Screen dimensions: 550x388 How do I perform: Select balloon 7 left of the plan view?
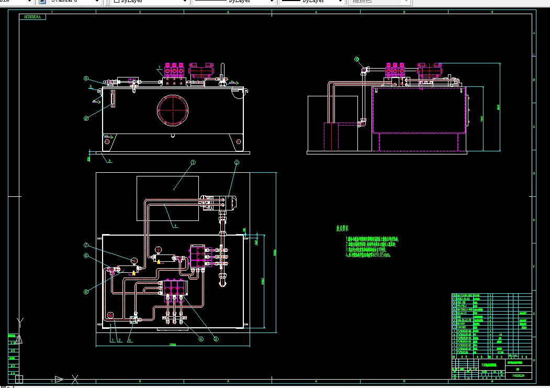(86, 245)
